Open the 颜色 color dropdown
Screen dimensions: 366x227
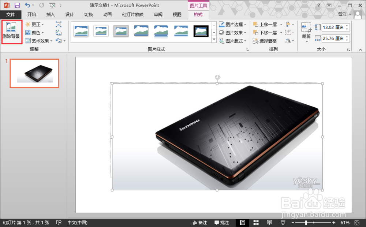click(x=34, y=33)
